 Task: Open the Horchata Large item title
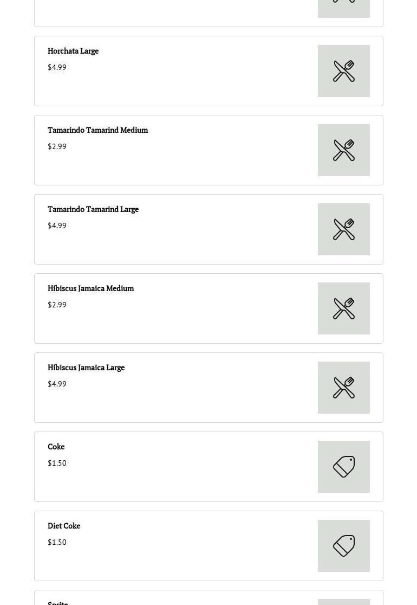point(73,51)
